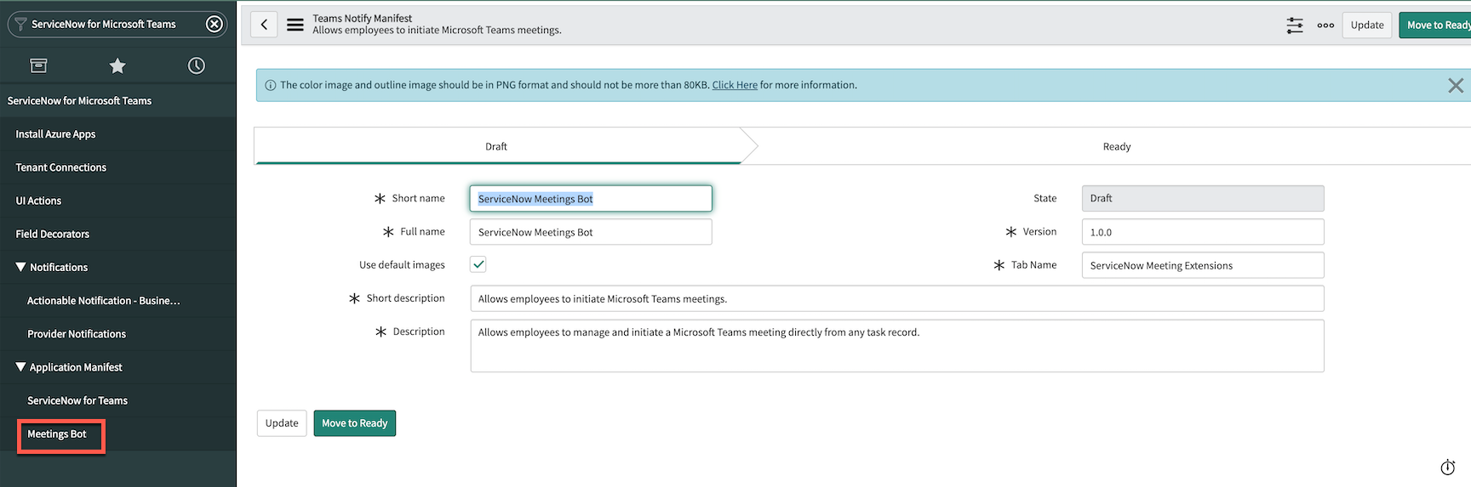Open the All Applications archive icon
The width and height of the screenshot is (1471, 487).
click(x=39, y=65)
